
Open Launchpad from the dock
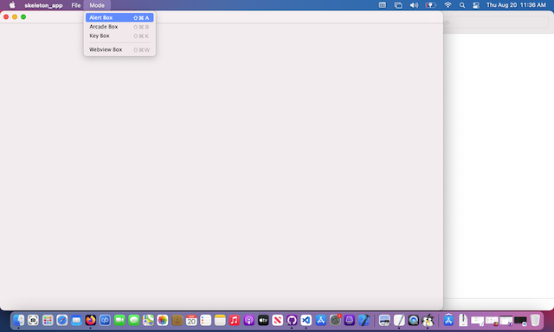click(x=48, y=321)
